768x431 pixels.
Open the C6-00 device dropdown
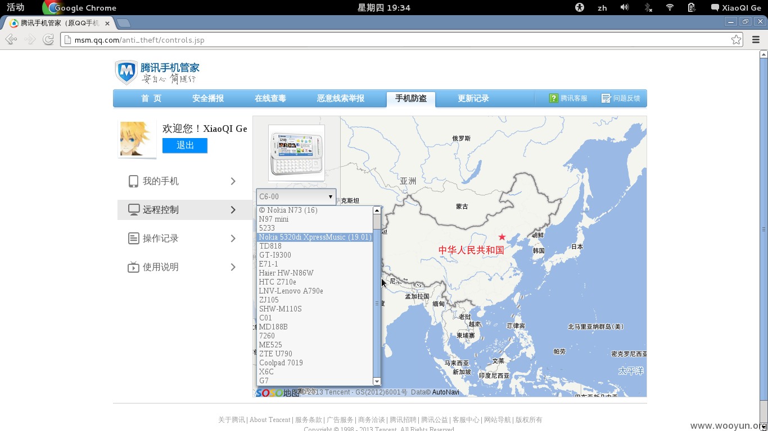coord(296,196)
